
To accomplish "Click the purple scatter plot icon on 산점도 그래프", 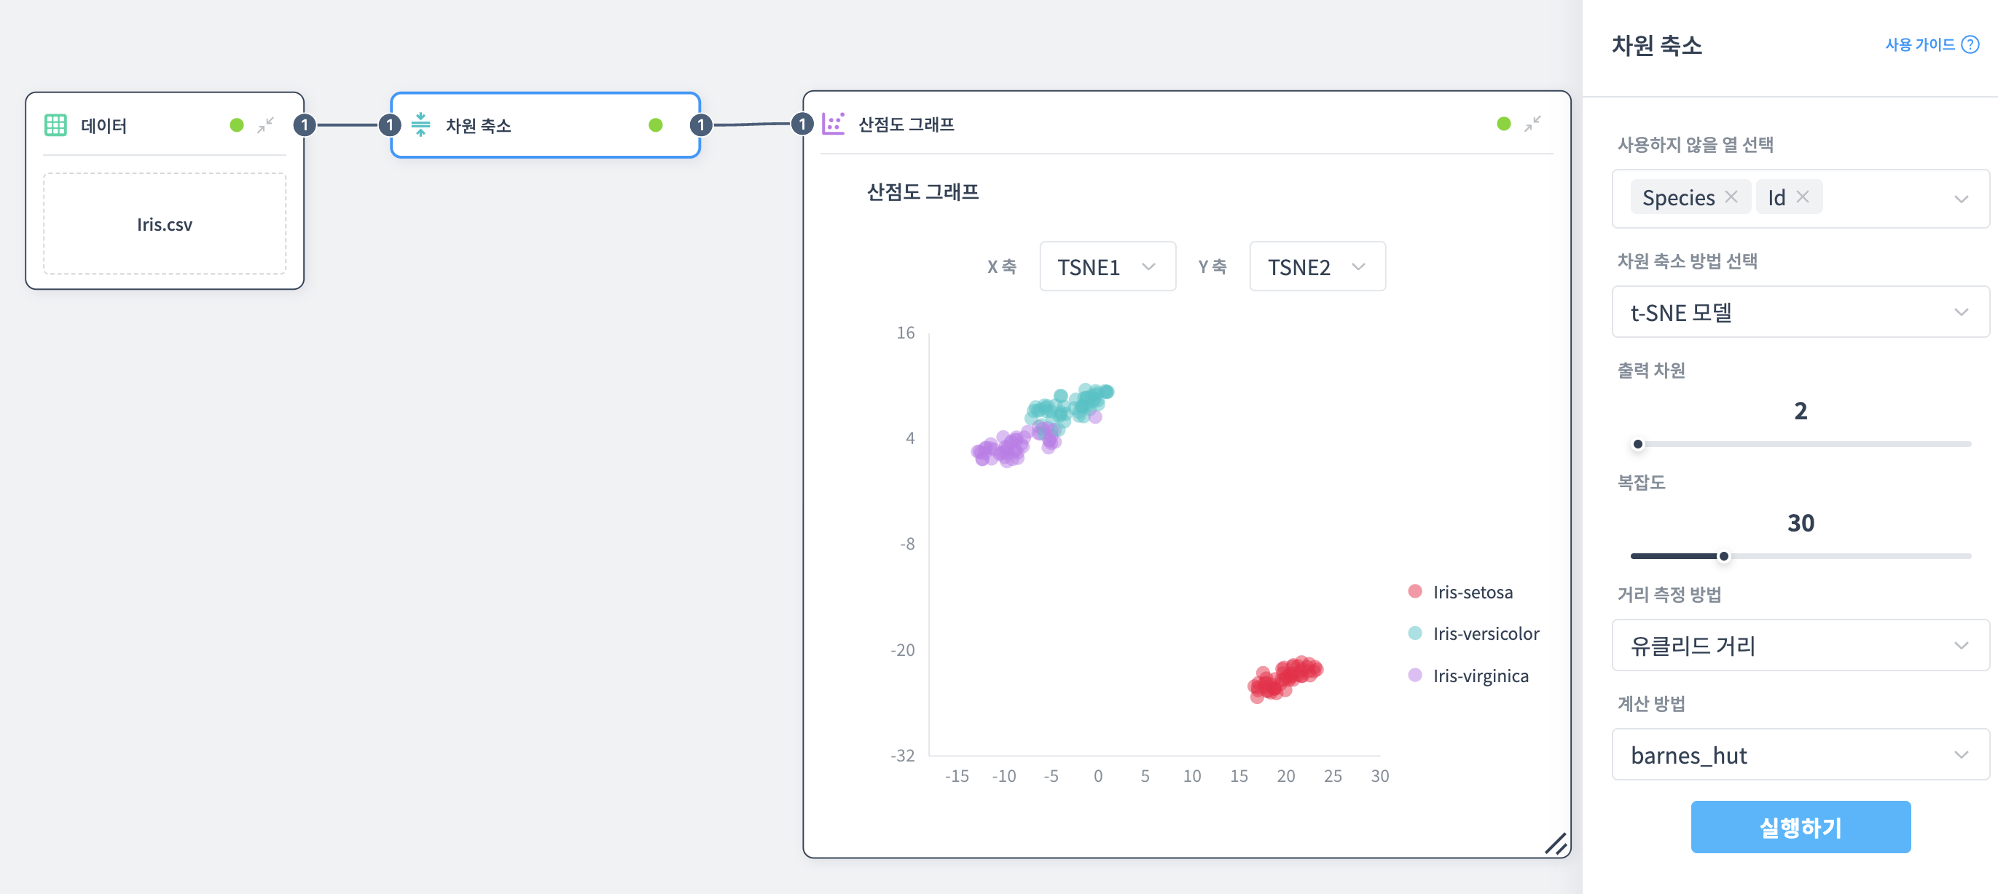I will click(x=833, y=123).
